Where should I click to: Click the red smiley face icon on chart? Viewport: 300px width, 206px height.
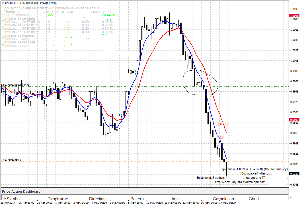[x=221, y=137]
